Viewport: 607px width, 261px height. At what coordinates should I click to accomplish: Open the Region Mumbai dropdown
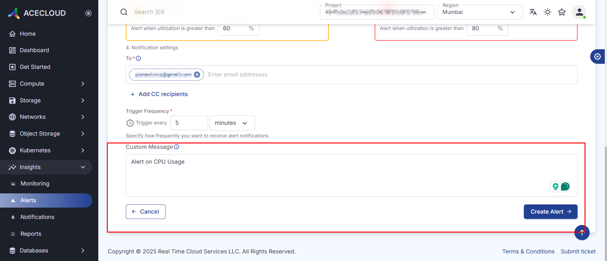[480, 12]
